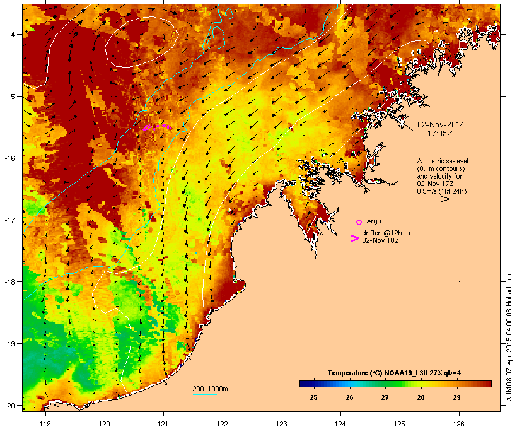Click the Argo legend label
517x429 pixels.
(374, 221)
